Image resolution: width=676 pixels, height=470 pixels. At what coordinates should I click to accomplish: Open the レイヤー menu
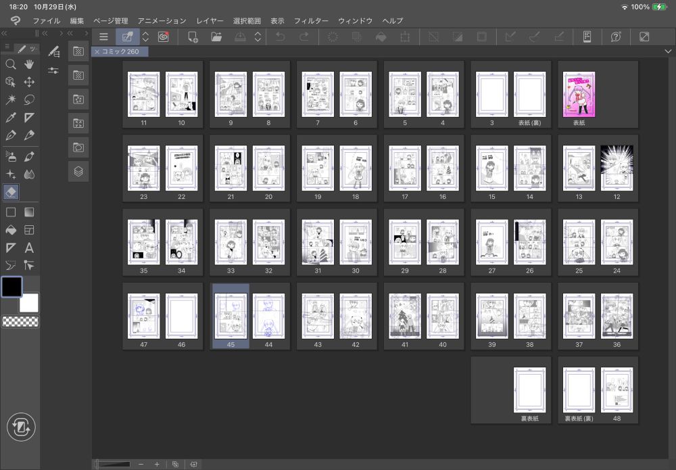tap(210, 21)
